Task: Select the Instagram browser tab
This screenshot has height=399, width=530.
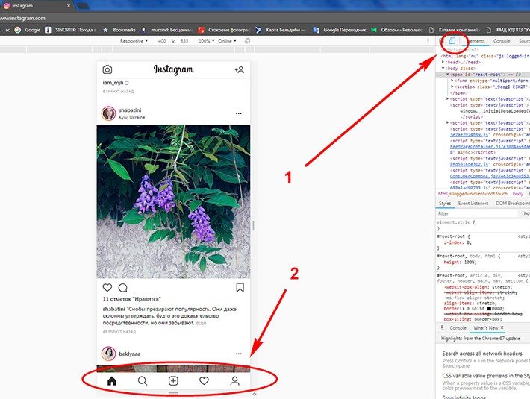Action: 37,6
